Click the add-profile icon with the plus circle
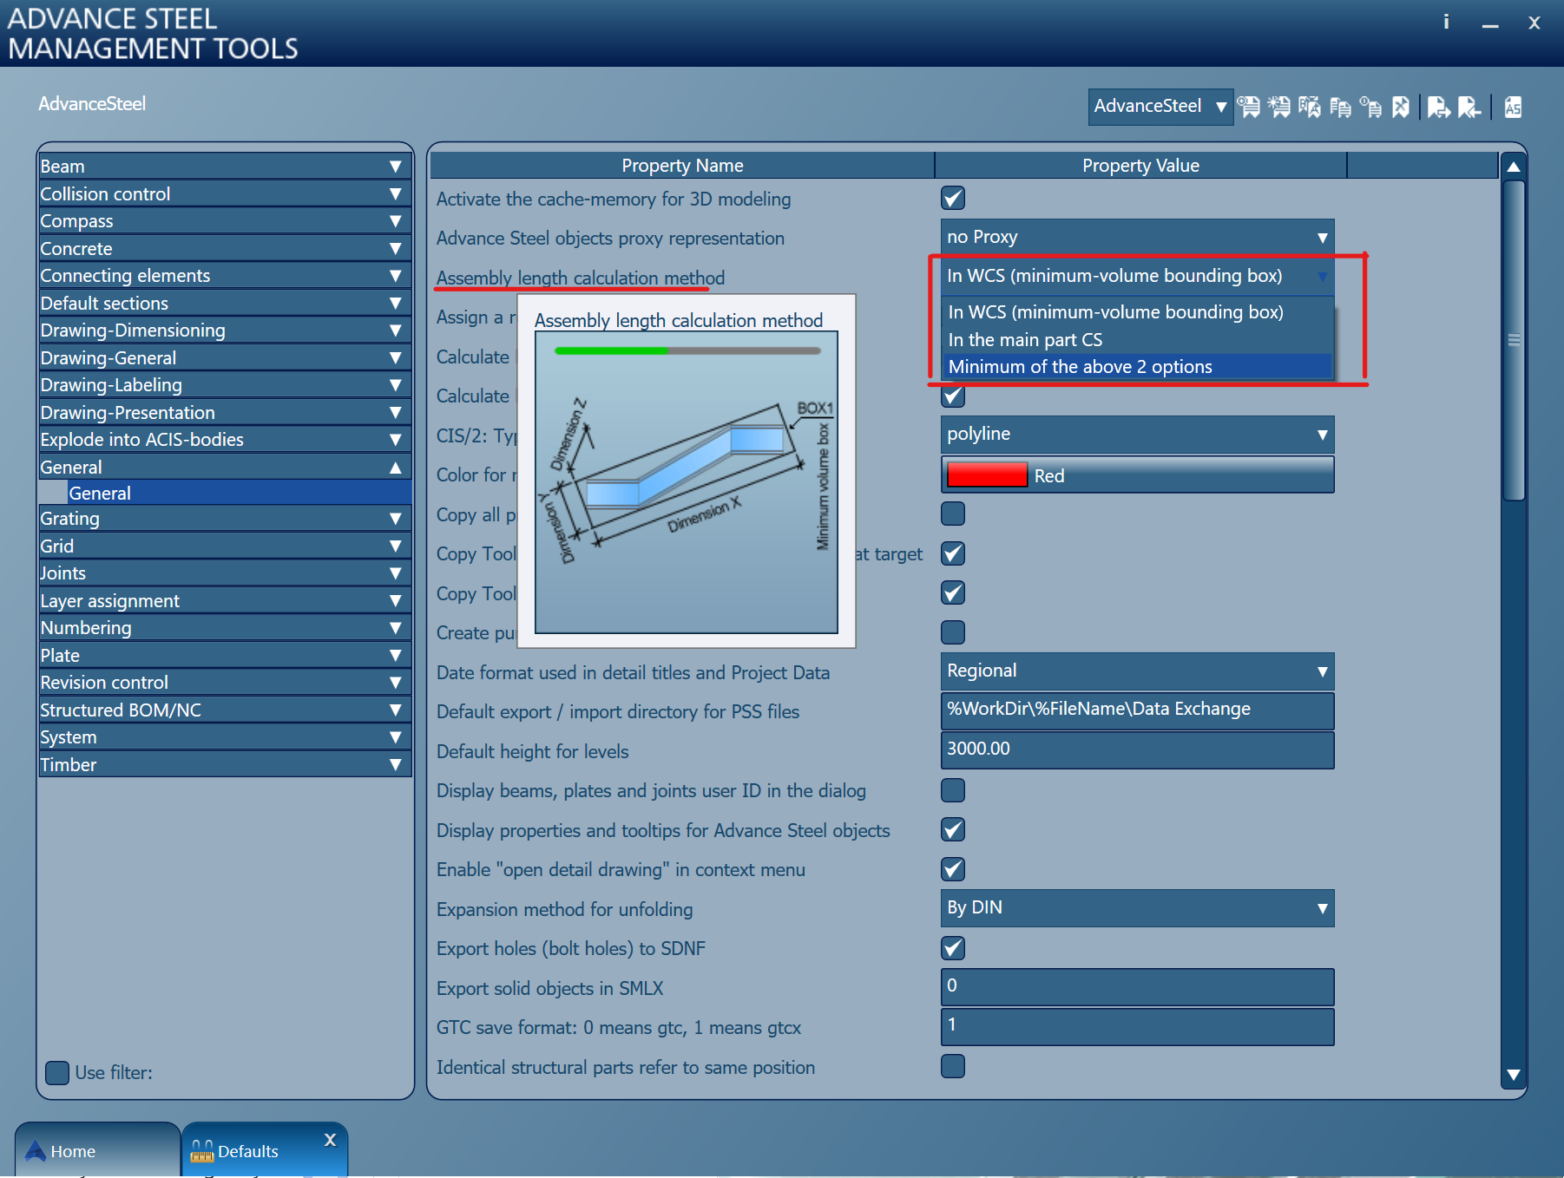 click(x=1249, y=107)
